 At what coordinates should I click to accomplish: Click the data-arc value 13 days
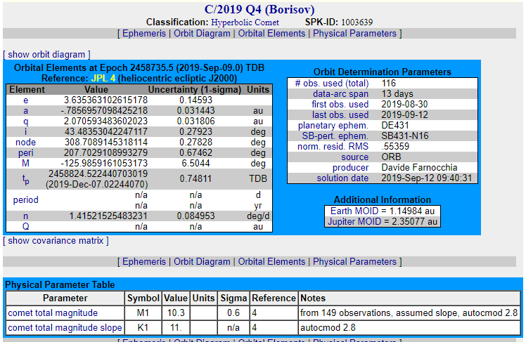tap(397, 94)
